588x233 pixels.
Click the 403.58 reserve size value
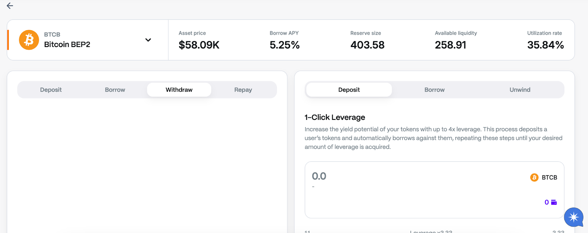(367, 45)
